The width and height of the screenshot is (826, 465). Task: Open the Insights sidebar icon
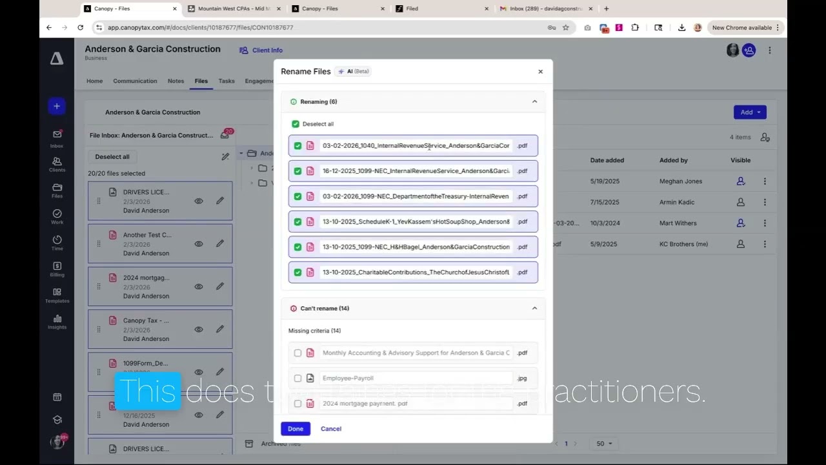[x=57, y=322]
